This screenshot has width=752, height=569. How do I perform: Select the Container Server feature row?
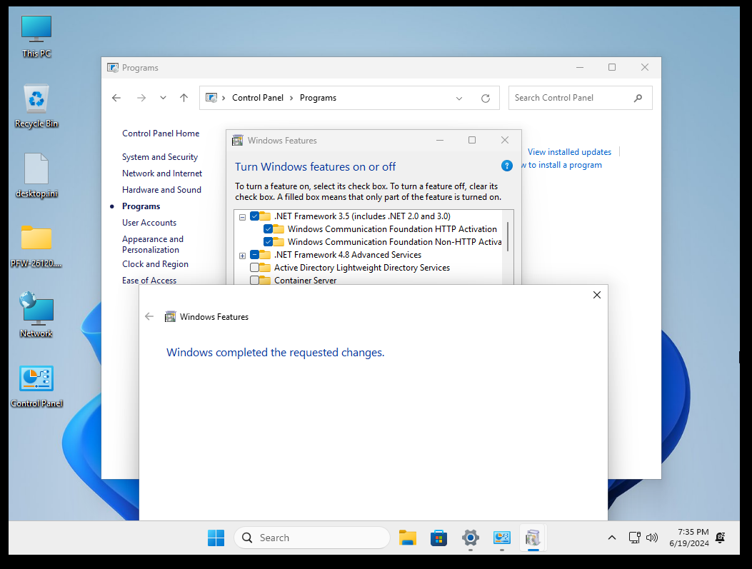pyautogui.click(x=305, y=281)
